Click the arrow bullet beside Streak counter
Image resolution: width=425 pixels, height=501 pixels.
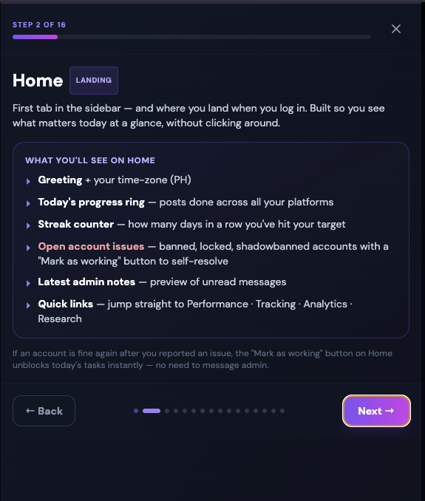pyautogui.click(x=28, y=225)
